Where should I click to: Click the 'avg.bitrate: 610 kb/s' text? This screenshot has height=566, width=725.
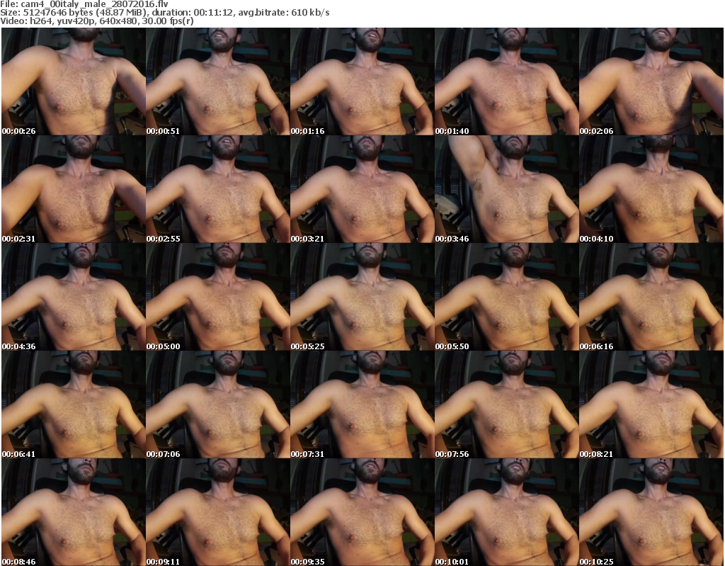pyautogui.click(x=284, y=13)
